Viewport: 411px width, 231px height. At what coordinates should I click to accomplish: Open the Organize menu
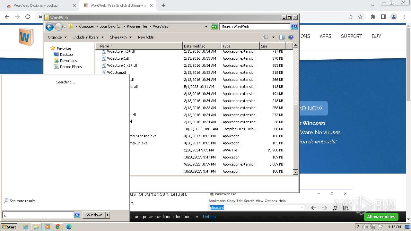[57, 37]
